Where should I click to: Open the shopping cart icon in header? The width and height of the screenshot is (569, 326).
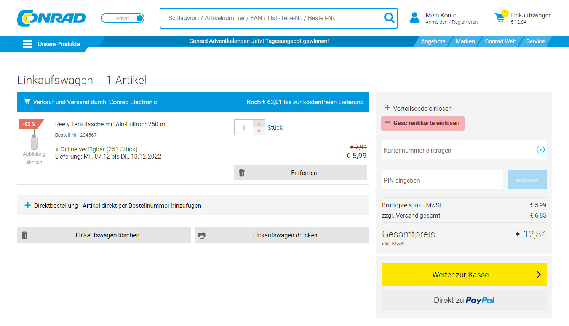[500, 17]
